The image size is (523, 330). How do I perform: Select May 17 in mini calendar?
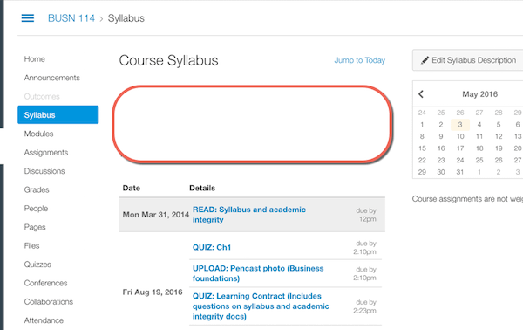[x=460, y=148]
